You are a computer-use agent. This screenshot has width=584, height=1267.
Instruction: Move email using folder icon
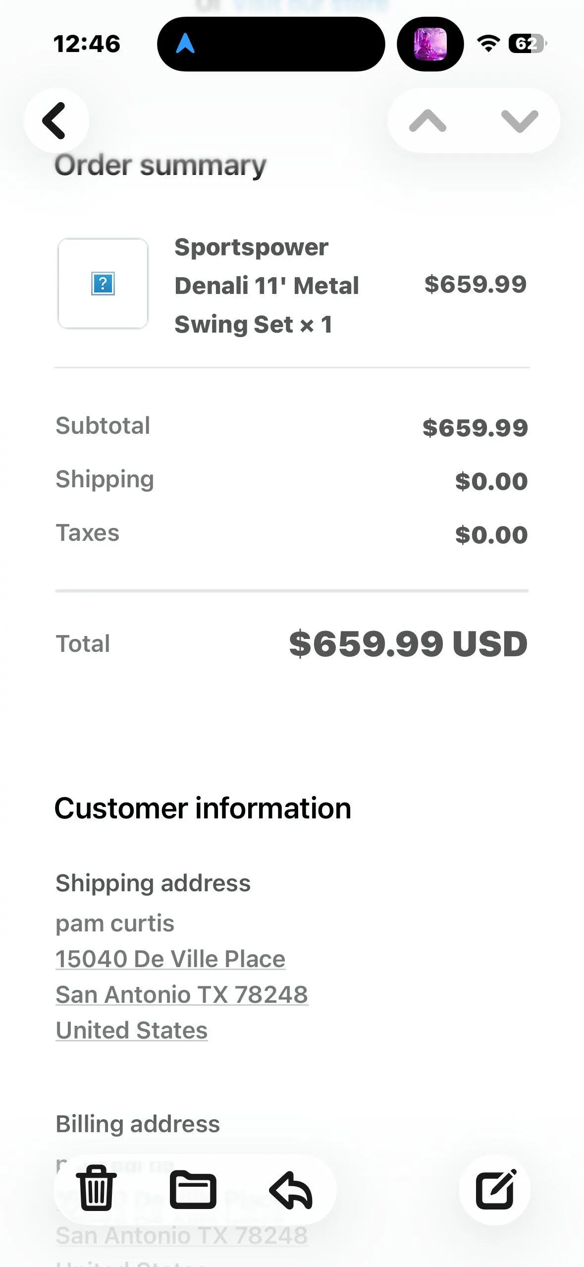193,1190
